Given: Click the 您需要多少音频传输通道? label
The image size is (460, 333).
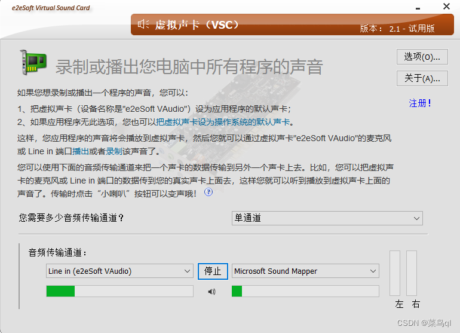Looking at the screenshot, I should (72, 218).
